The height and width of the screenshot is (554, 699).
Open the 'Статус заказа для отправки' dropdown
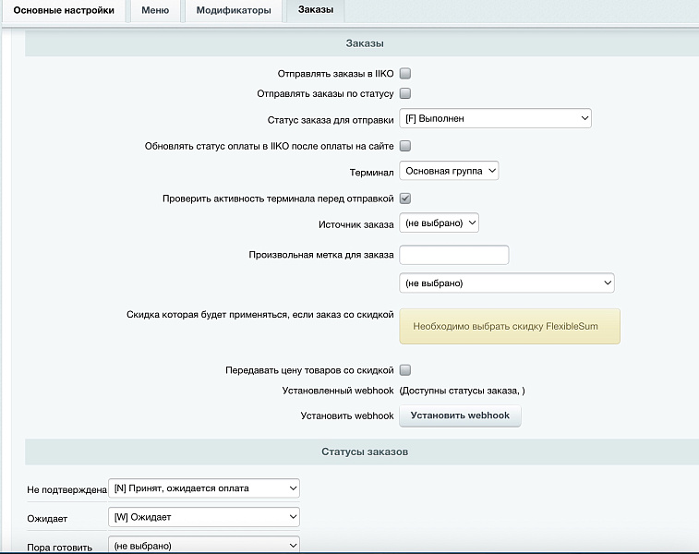coord(495,118)
